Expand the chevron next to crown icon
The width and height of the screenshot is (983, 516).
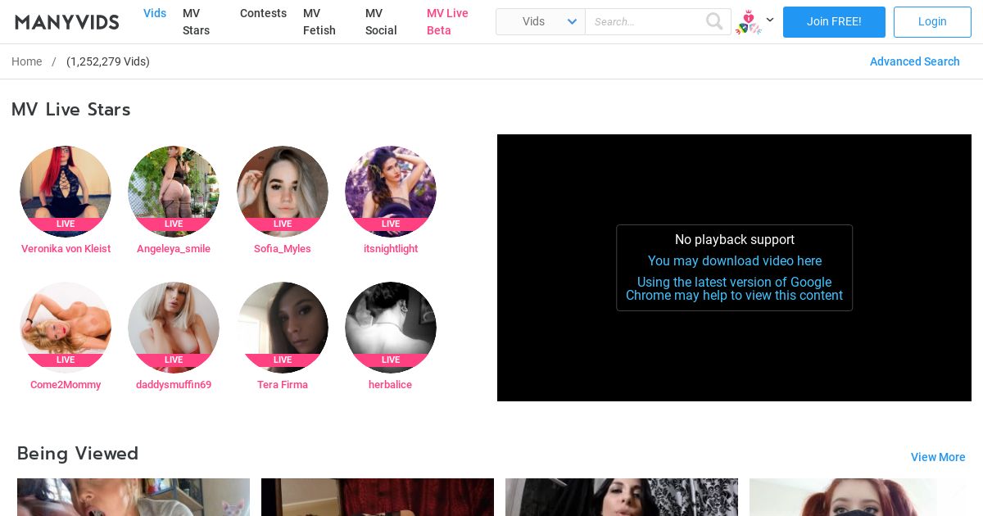[x=770, y=20]
